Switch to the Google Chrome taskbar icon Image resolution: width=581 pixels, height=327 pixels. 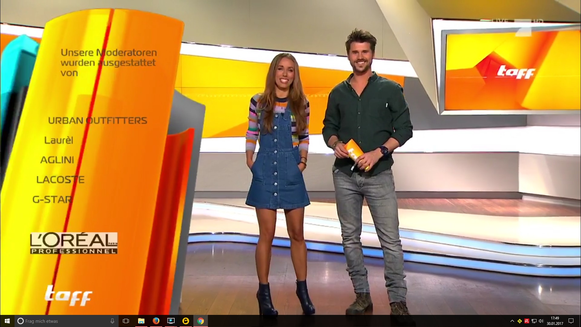(x=200, y=321)
